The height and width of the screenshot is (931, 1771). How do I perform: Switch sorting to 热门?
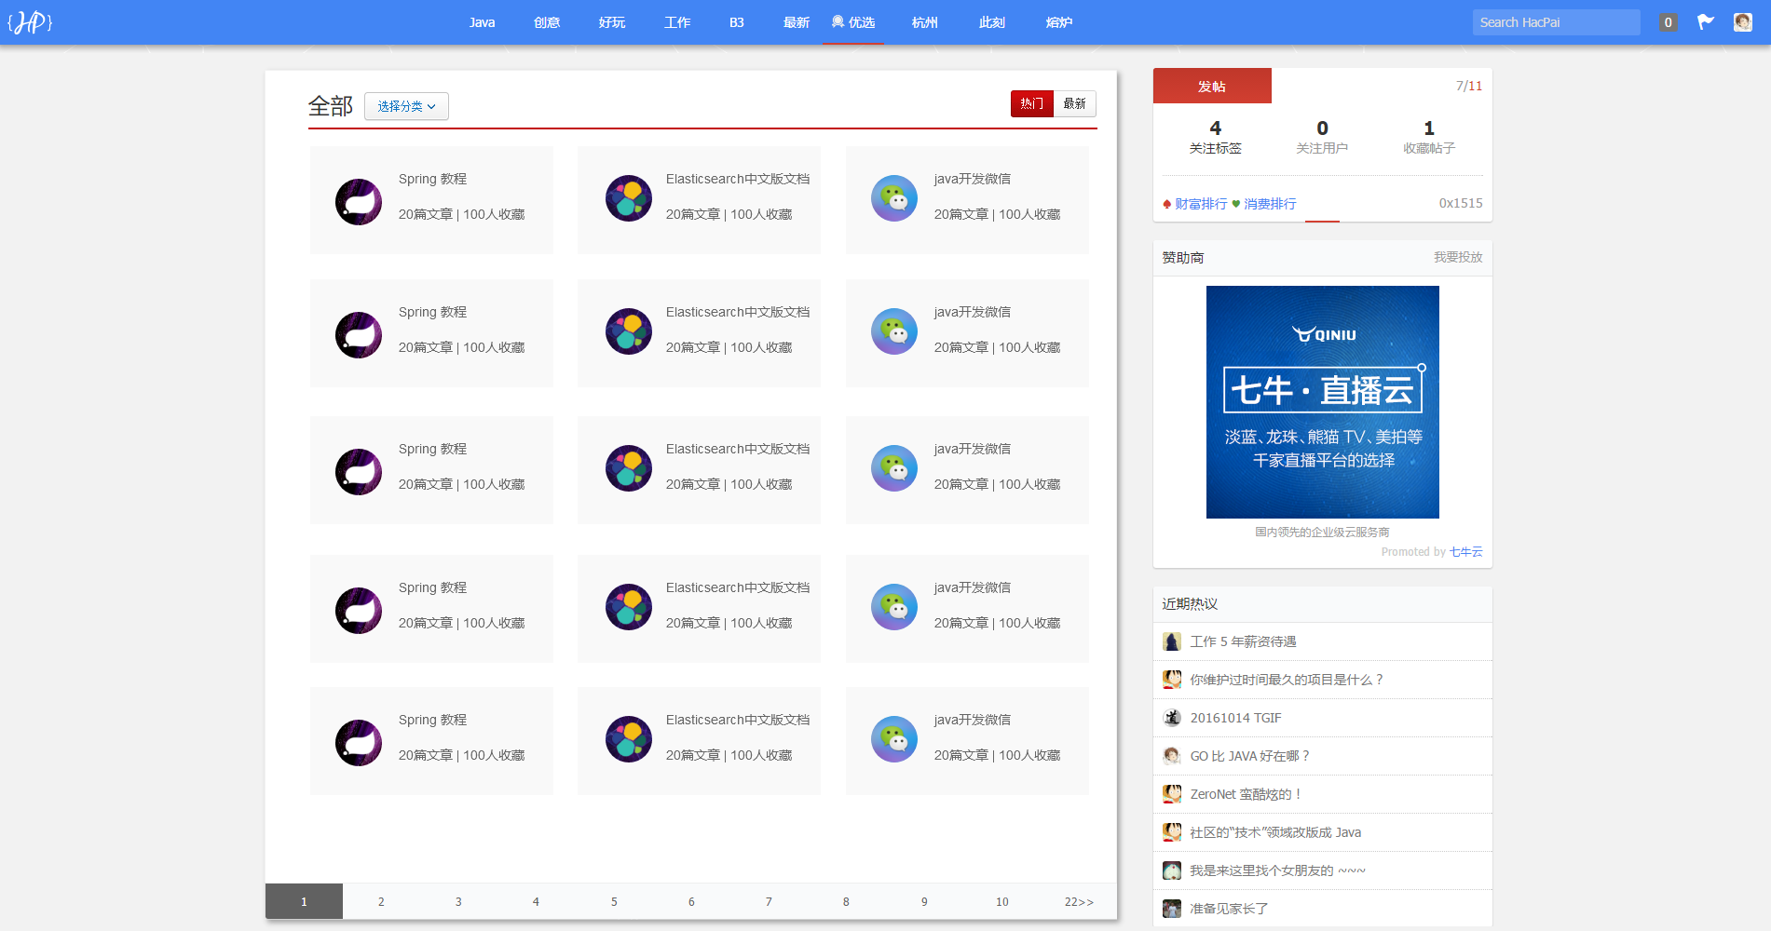tap(1031, 103)
